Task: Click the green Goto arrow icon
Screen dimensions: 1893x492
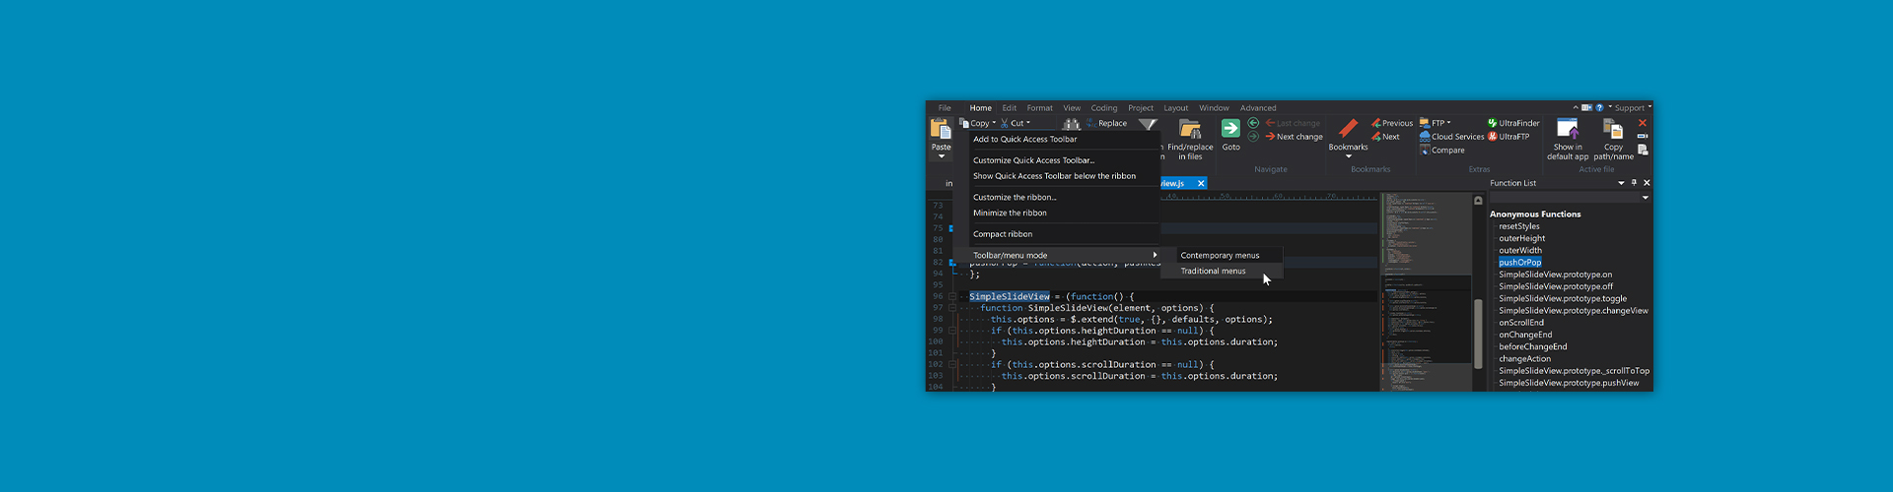Action: 1230,129
